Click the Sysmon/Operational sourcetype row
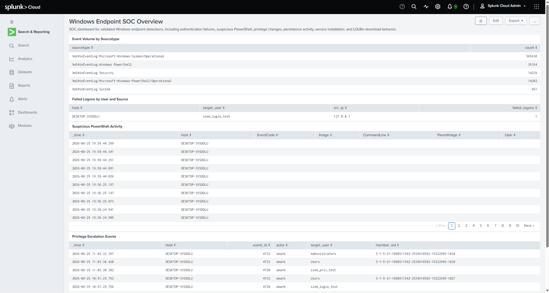The image size is (549, 293). [x=305, y=56]
